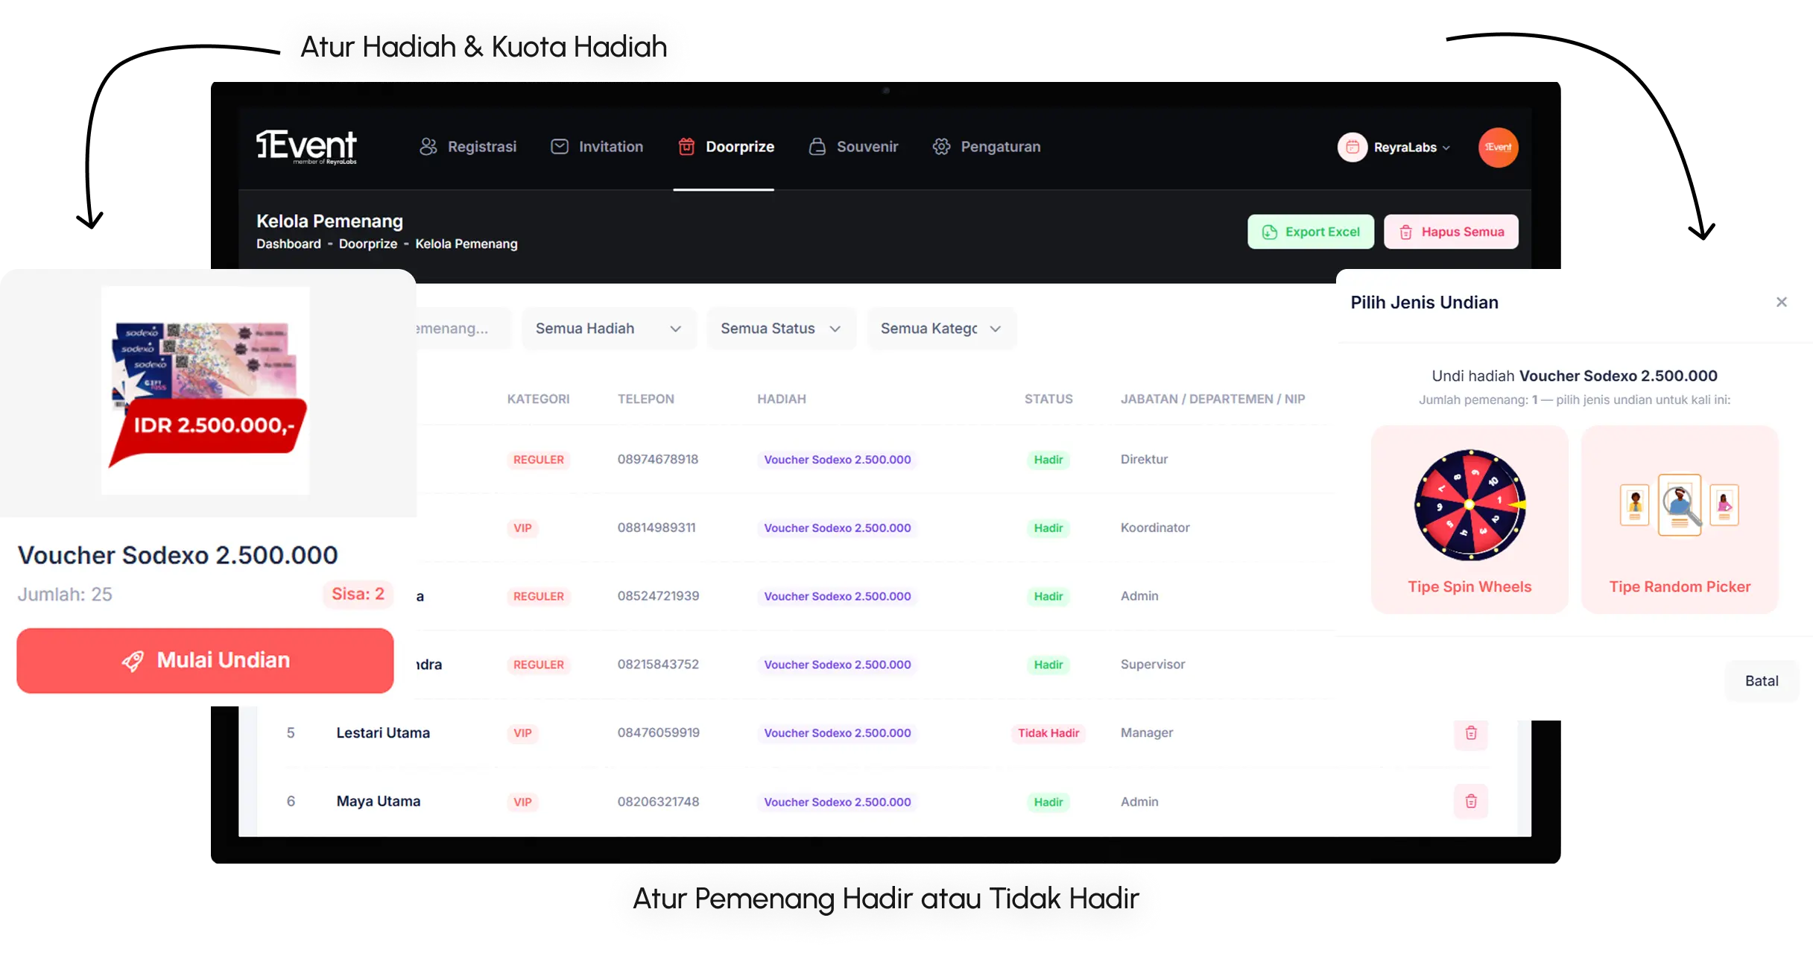Click the Hadir badge in Koordinator row
Viewport: 1813px width, 956px height.
point(1048,528)
